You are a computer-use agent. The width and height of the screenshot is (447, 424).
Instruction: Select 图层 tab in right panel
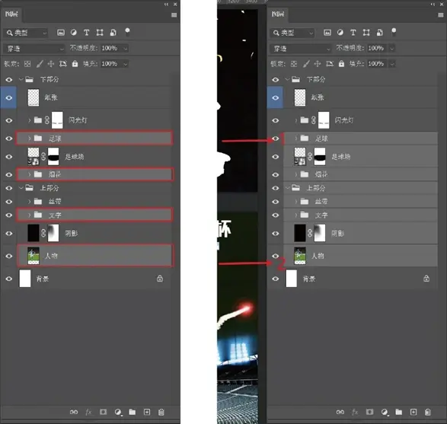click(278, 14)
